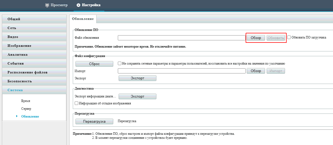The image size is (333, 145).
Task: Expand the Видео sidebar section
Action: point(34,37)
